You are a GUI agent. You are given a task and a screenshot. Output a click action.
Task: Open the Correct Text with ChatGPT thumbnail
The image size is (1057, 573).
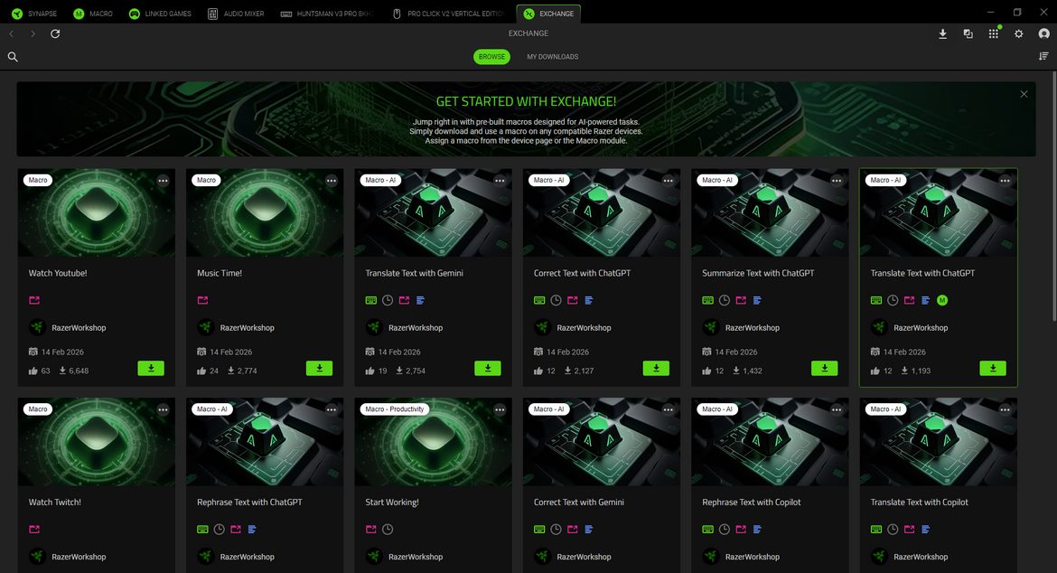(602, 213)
